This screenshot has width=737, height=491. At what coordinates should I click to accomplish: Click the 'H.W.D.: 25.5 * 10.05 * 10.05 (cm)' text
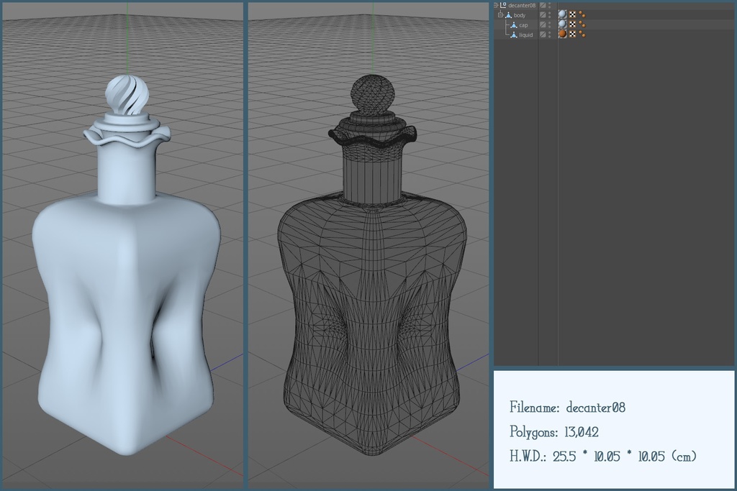coord(603,456)
